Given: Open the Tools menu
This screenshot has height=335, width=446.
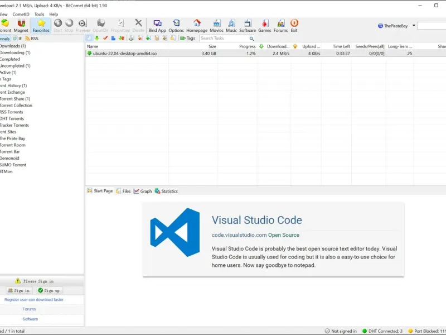Looking at the screenshot, I should point(39,15).
